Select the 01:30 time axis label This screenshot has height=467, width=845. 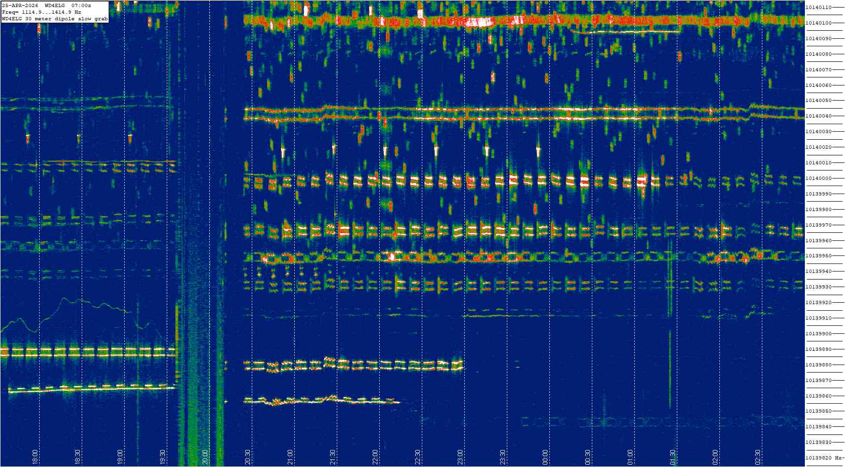(673, 457)
